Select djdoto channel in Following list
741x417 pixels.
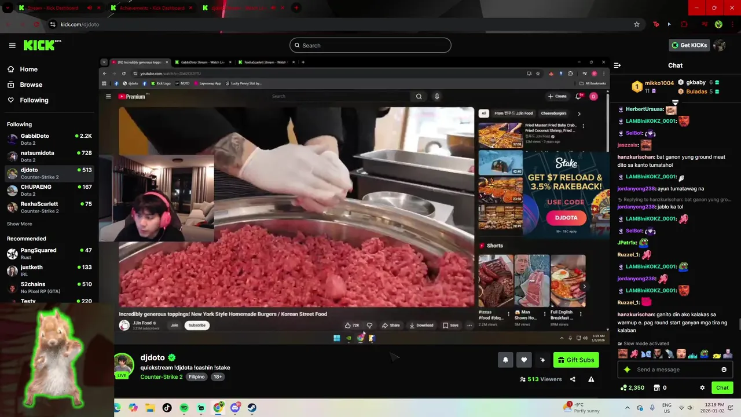coord(49,173)
